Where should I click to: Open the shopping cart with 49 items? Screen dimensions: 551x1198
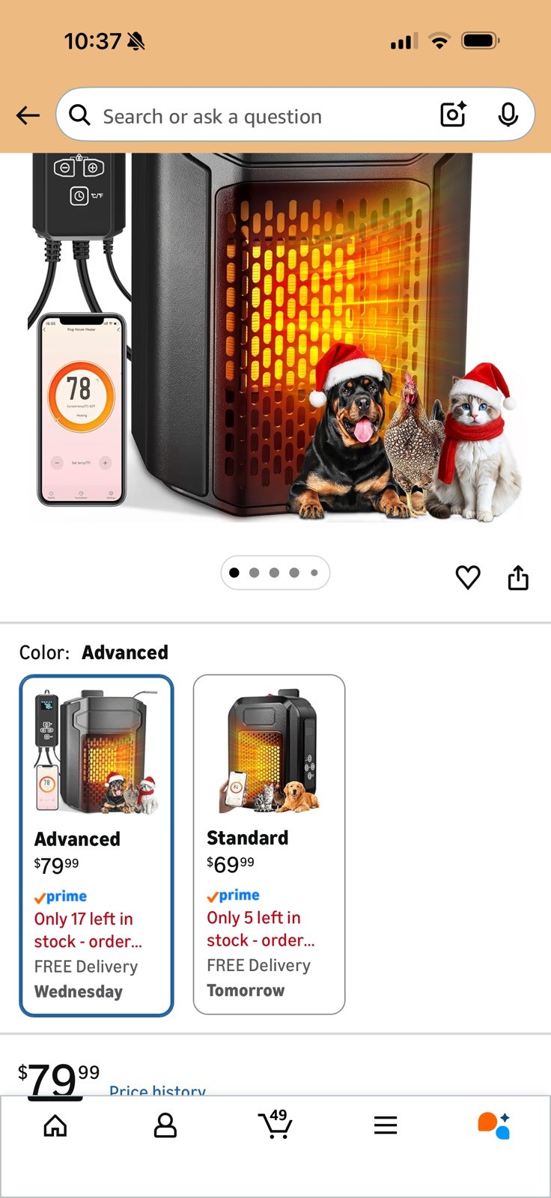tap(275, 1124)
